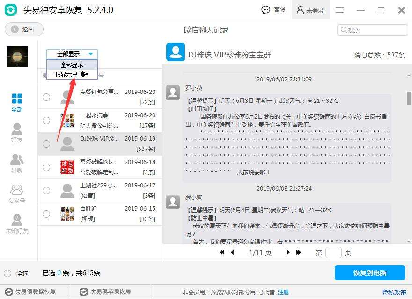
Task: Click the green app logo icon
Action: pos(10,10)
